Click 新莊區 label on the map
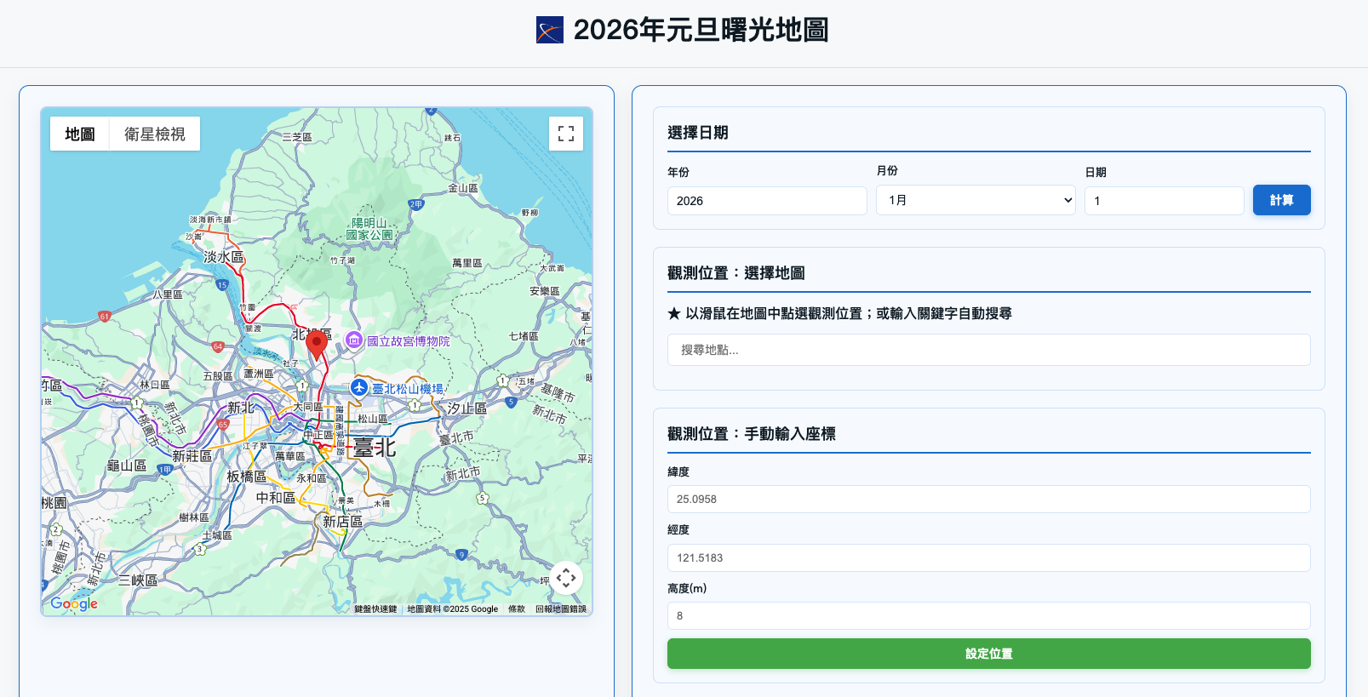 click(192, 456)
